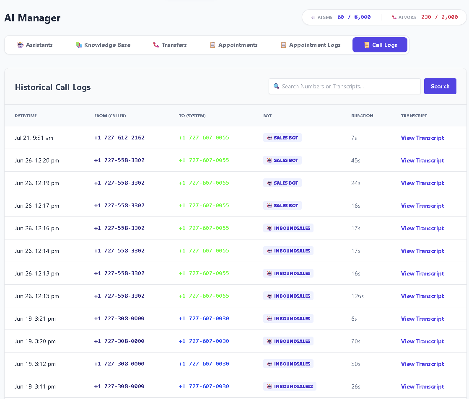Screen dimensions: 469x399
Task: Click the Historical Call Logs heading
Action: coord(53,87)
